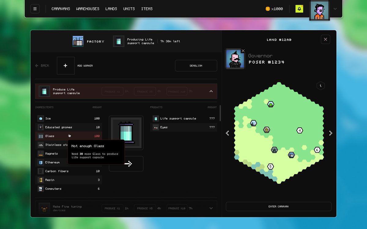Image resolution: width=367 pixels, height=229 pixels.
Task: Click the Computers ingredient icon
Action: coord(40,189)
